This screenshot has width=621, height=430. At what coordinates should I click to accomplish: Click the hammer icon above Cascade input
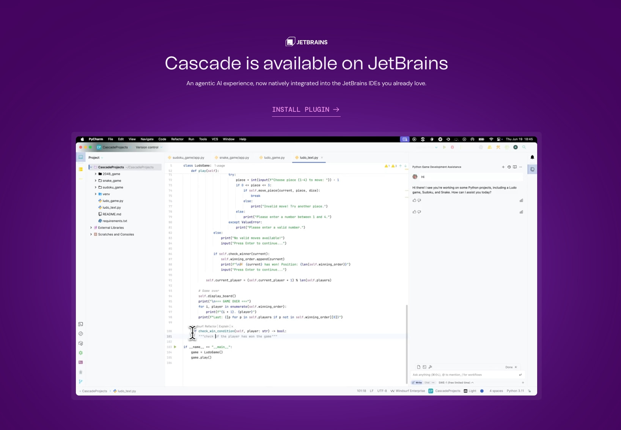click(430, 367)
